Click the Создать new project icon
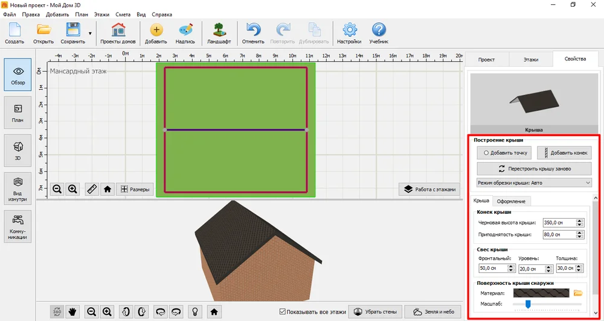This screenshot has width=604, height=321. (14, 33)
